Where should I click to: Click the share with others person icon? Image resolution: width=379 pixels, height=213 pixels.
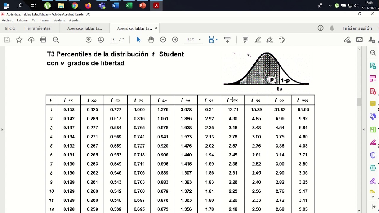[x=372, y=40]
